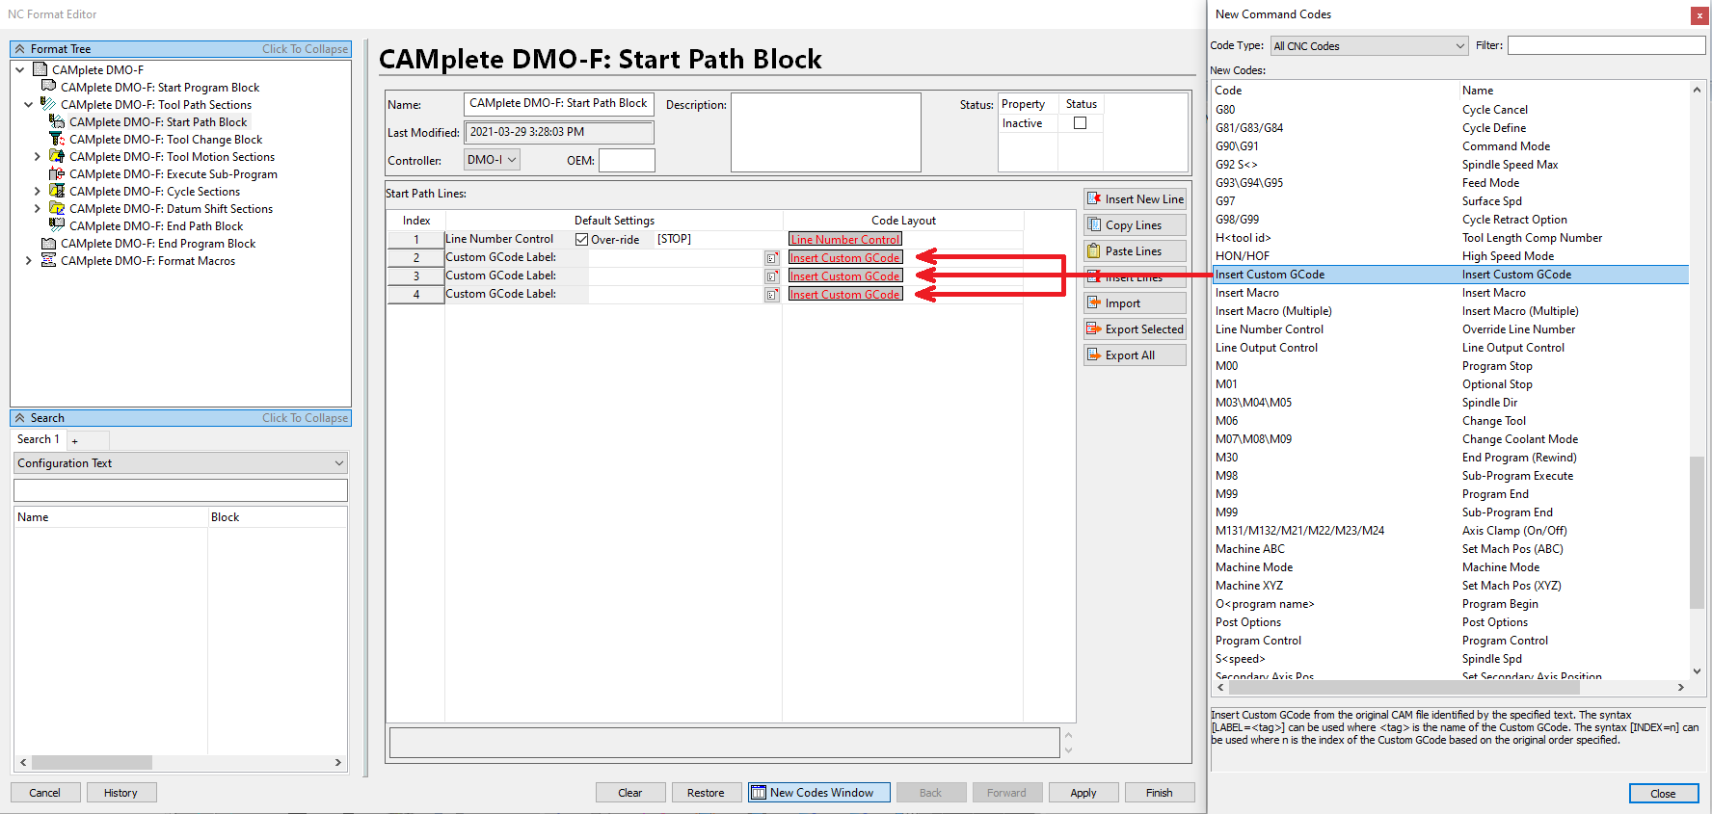
Task: Collapse the Search panel chevron
Action: click(20, 417)
